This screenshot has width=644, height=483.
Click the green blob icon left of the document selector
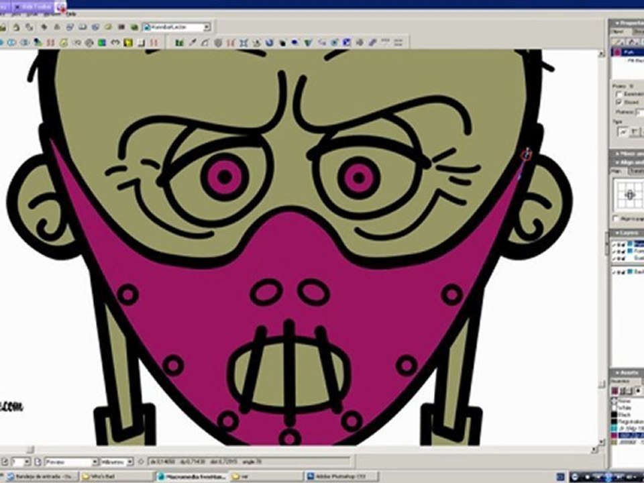point(134,27)
